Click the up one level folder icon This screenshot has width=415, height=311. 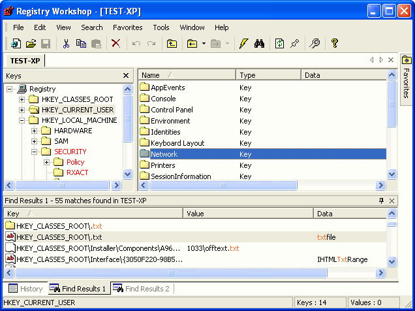point(172,43)
